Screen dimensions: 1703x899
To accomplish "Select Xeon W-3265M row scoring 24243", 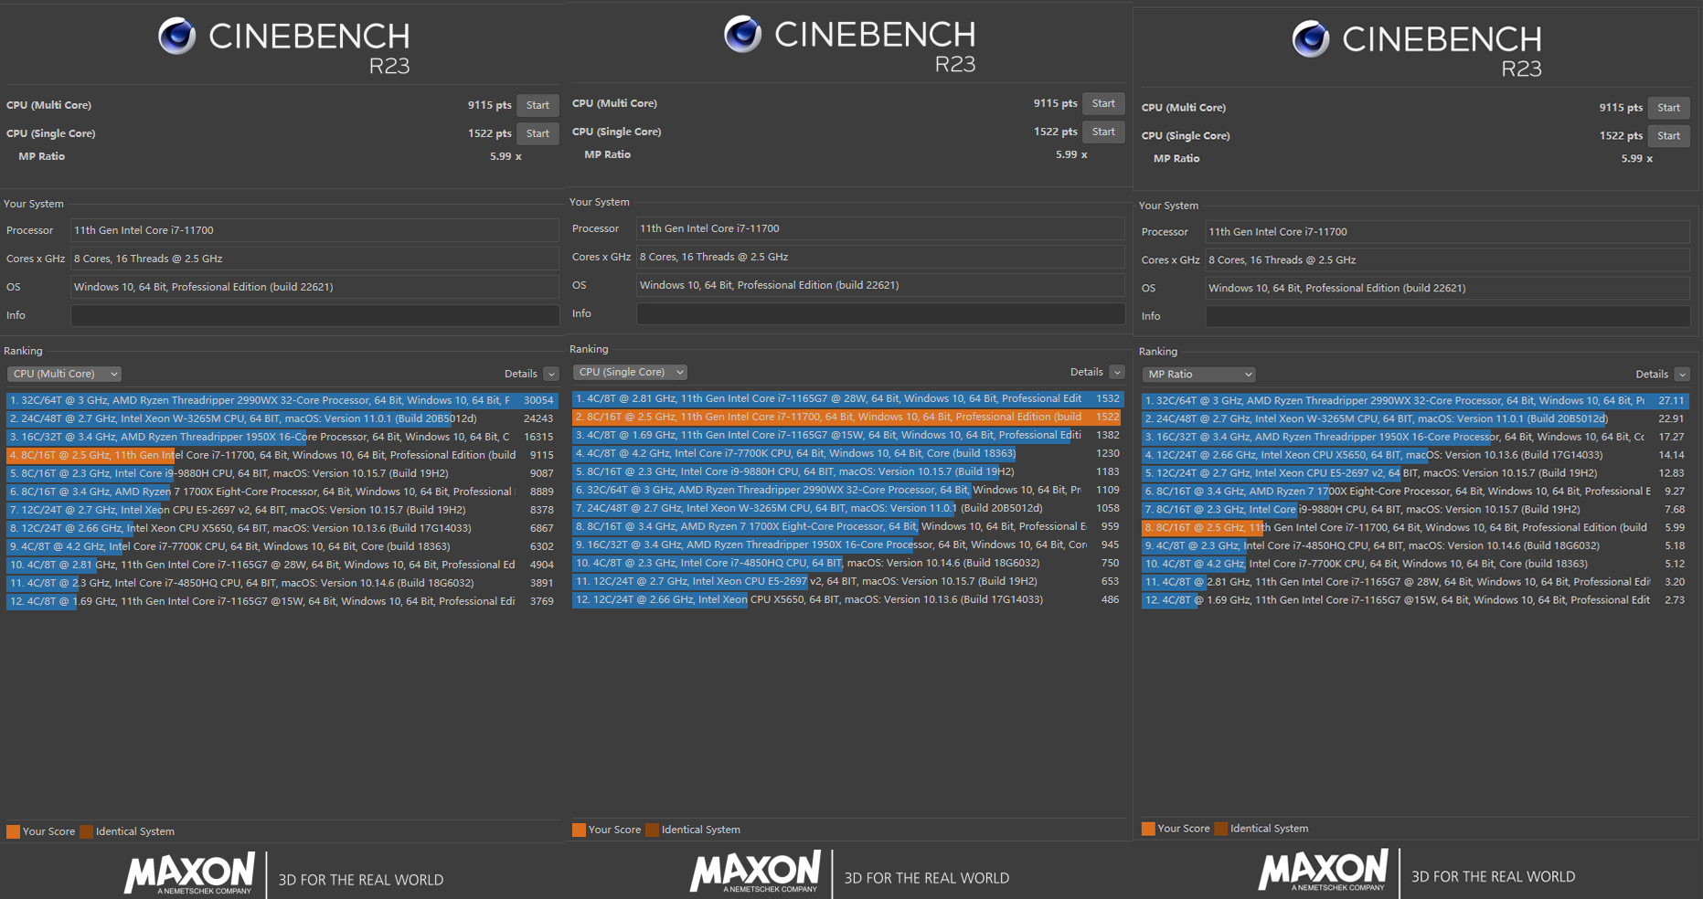I will point(282,418).
